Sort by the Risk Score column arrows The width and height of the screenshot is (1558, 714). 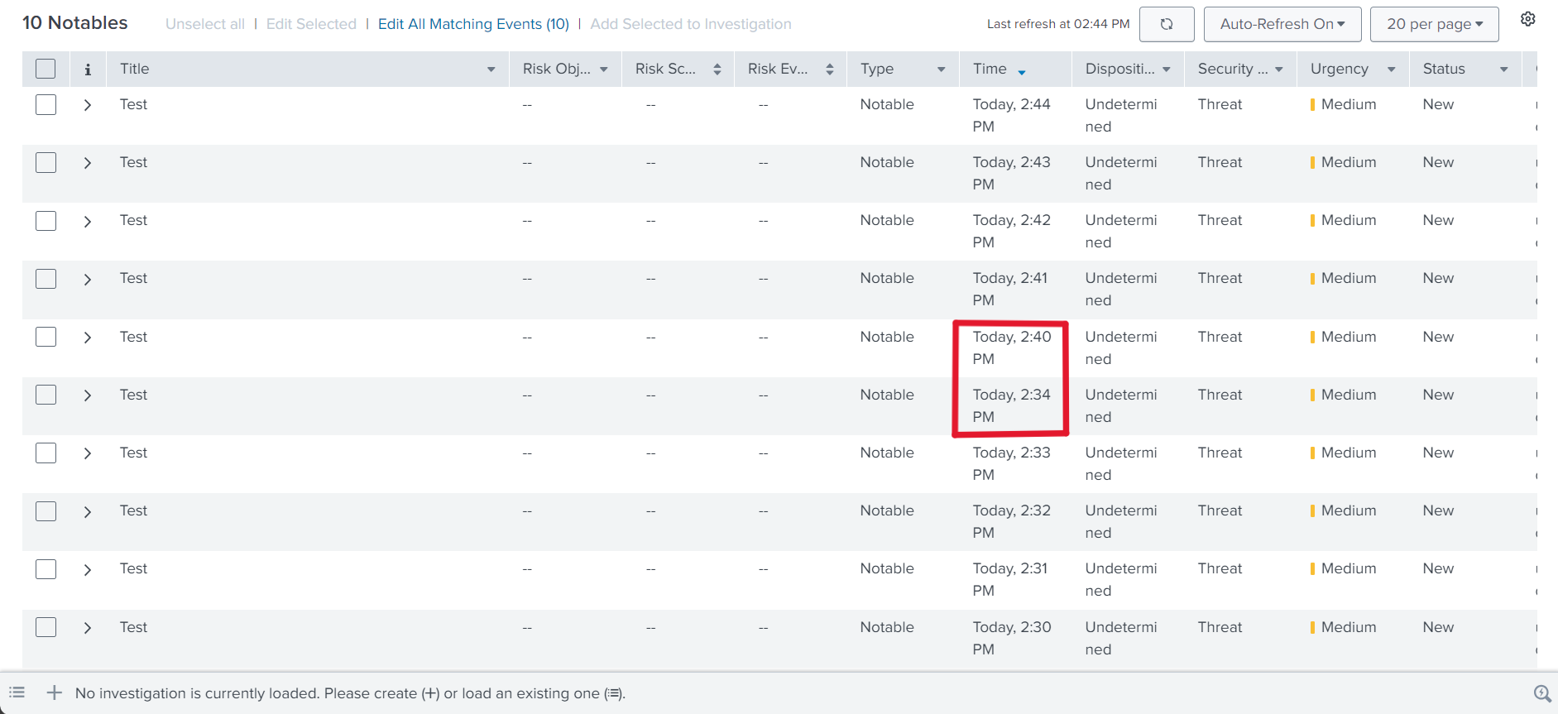pyautogui.click(x=717, y=69)
